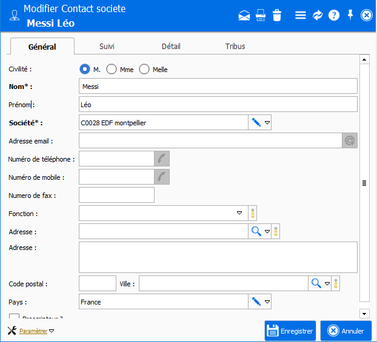The height and width of the screenshot is (342, 377).
Task: Expand the Fonction dropdown
Action: 239,213
